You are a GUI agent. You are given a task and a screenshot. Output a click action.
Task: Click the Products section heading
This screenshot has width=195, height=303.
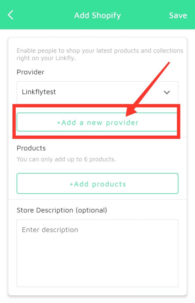point(31,148)
